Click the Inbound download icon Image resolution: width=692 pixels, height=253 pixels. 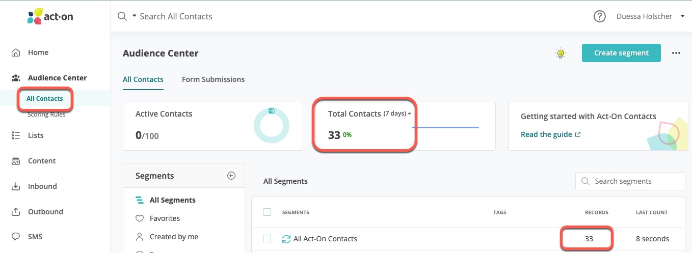tap(16, 186)
